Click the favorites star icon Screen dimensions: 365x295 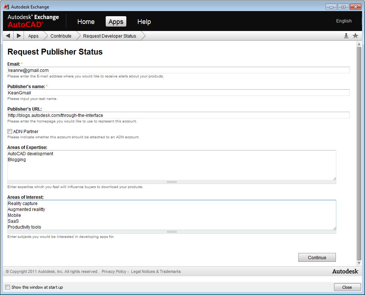(355, 36)
